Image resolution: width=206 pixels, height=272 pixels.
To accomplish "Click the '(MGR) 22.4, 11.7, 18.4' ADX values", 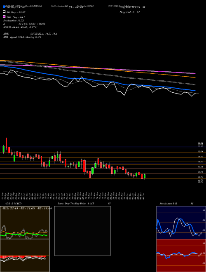I will pyautogui.click(x=44, y=34).
